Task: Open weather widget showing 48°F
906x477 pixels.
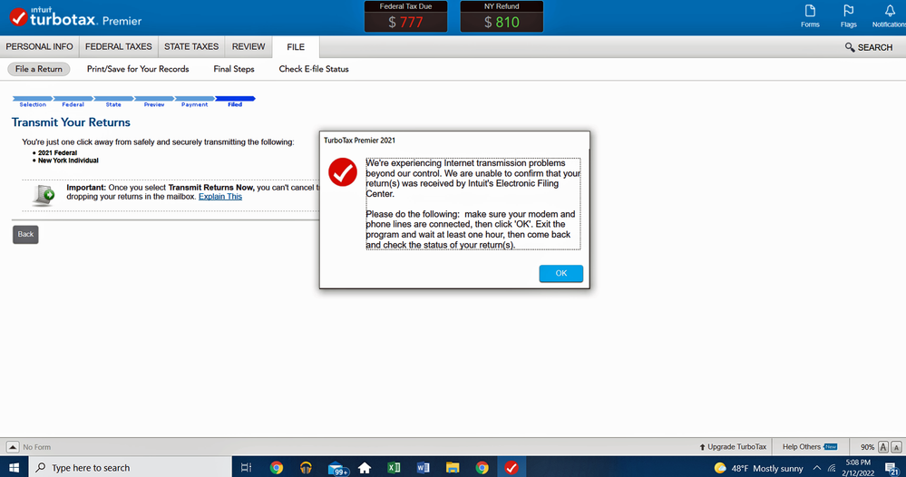Action: [x=759, y=468]
